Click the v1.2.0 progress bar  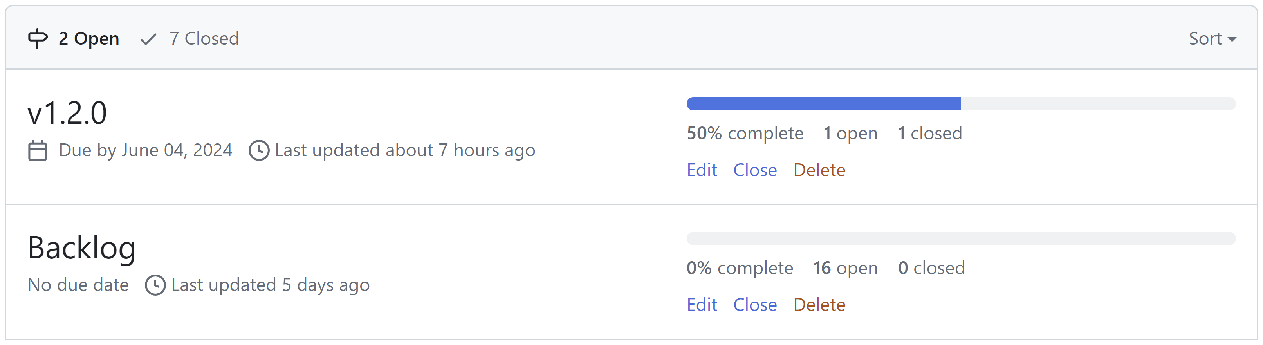960,104
